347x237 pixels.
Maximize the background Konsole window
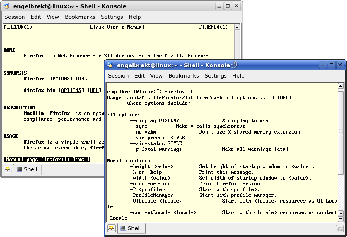228,6
